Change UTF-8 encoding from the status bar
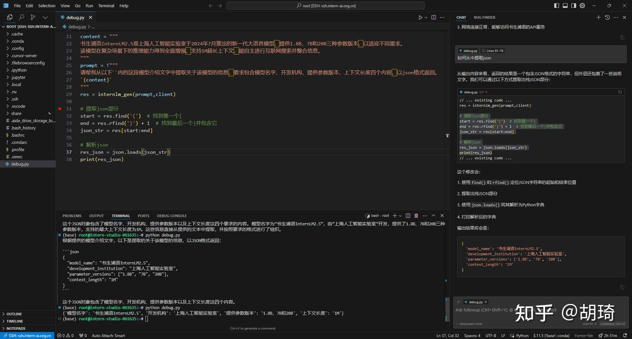This screenshot has height=339, width=632. (x=490, y=336)
